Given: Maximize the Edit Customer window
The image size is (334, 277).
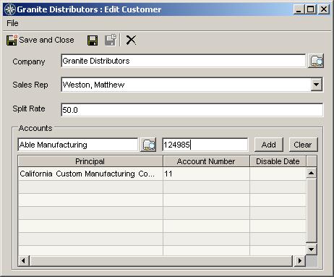Looking at the screenshot, I should [311, 9].
